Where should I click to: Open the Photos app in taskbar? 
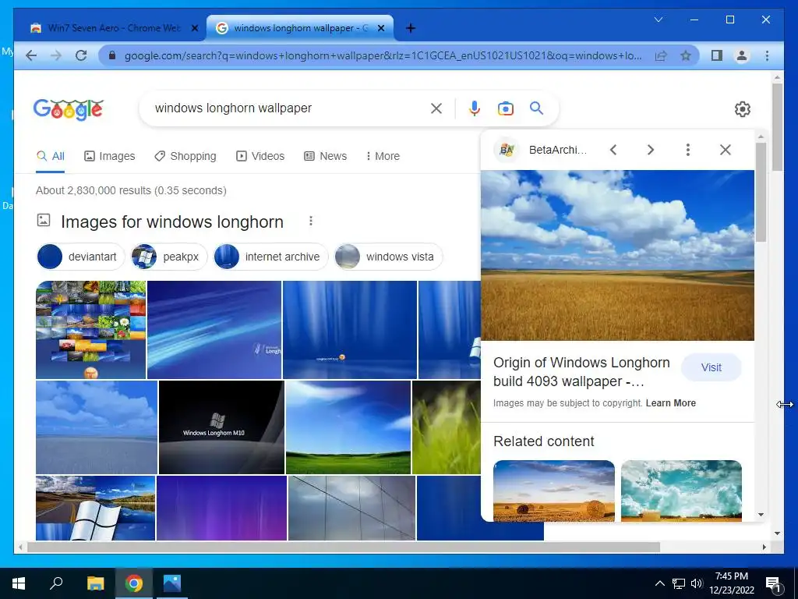click(172, 583)
